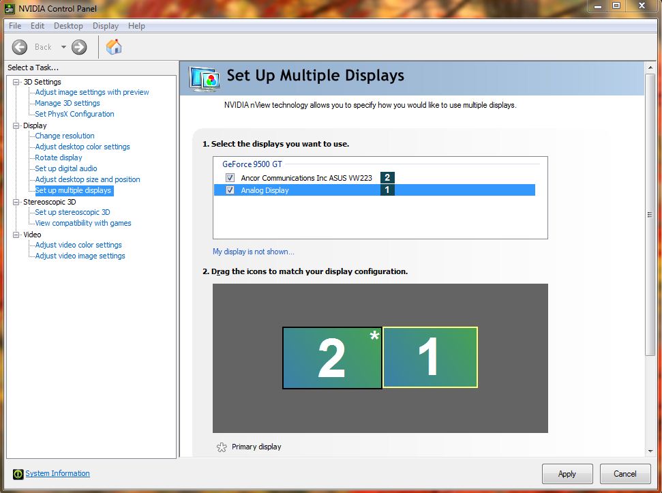Click the Primary display star icon
The image size is (662, 493).
222,447
